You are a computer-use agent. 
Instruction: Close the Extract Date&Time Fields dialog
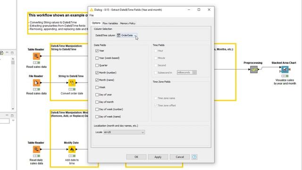point(209,9)
